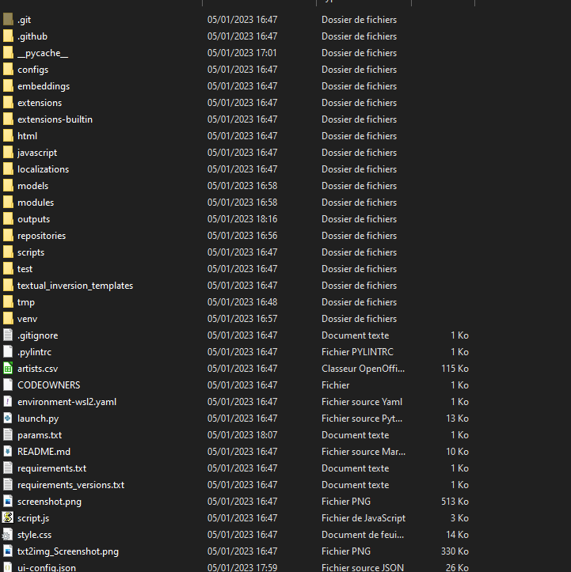Click the .git folder icon
The width and height of the screenshot is (571, 572).
8,20
